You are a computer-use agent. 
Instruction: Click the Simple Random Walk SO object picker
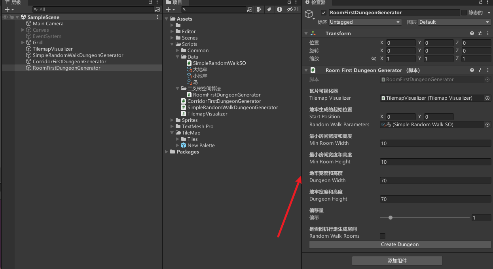(x=487, y=124)
